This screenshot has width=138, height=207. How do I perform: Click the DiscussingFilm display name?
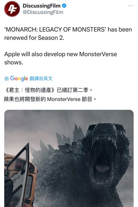42,6
